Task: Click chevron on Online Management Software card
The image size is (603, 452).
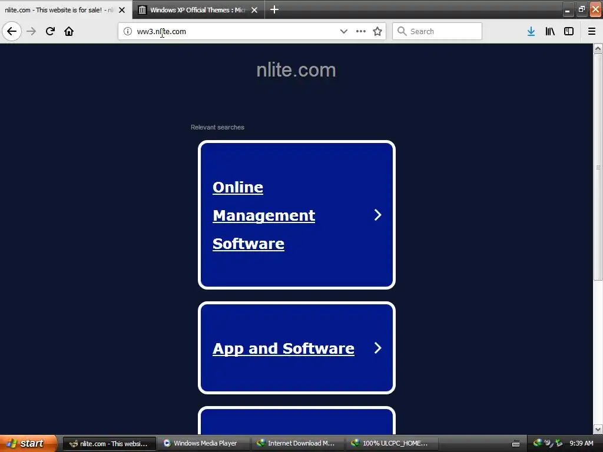Action: [x=377, y=215]
